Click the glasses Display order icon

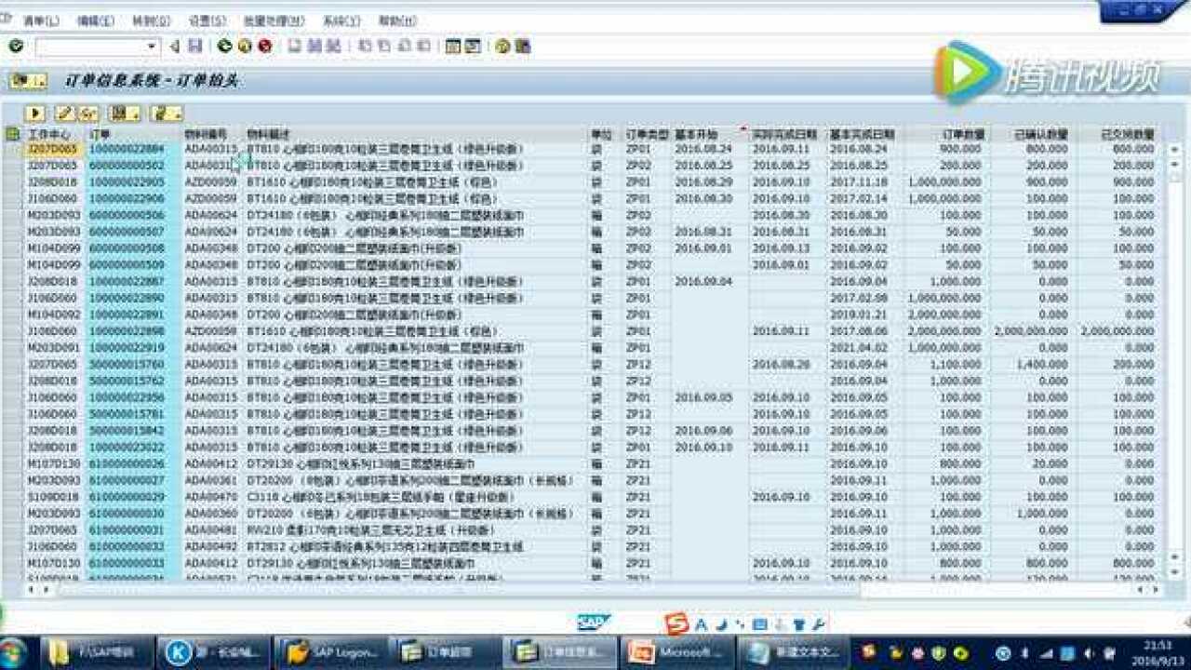pos(87,114)
